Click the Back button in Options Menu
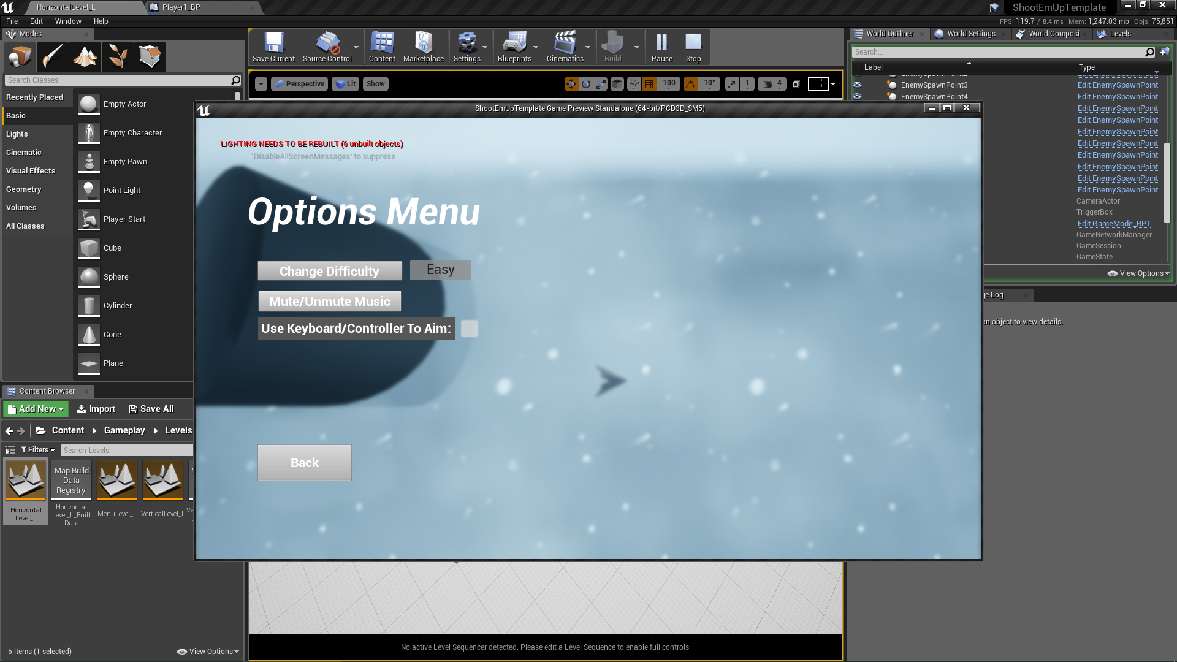The height and width of the screenshot is (662, 1177). 305,462
